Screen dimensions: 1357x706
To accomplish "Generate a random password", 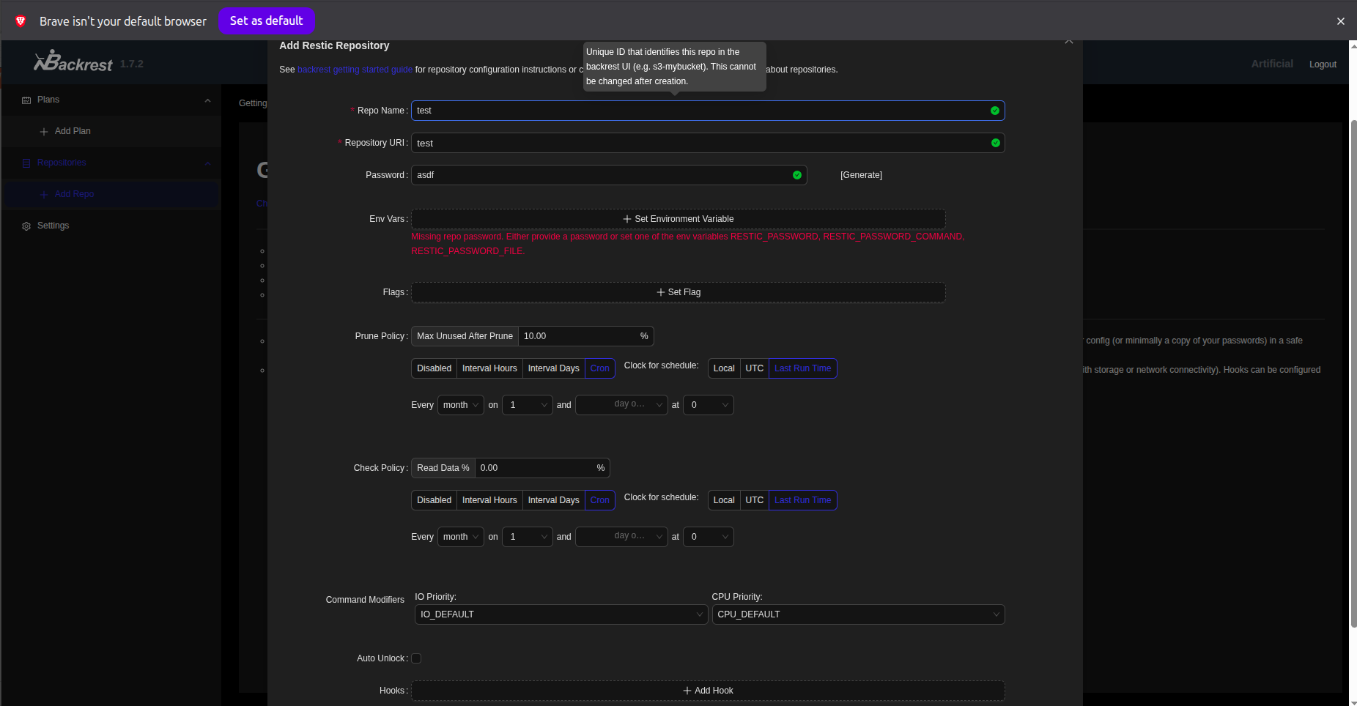I will point(861,175).
